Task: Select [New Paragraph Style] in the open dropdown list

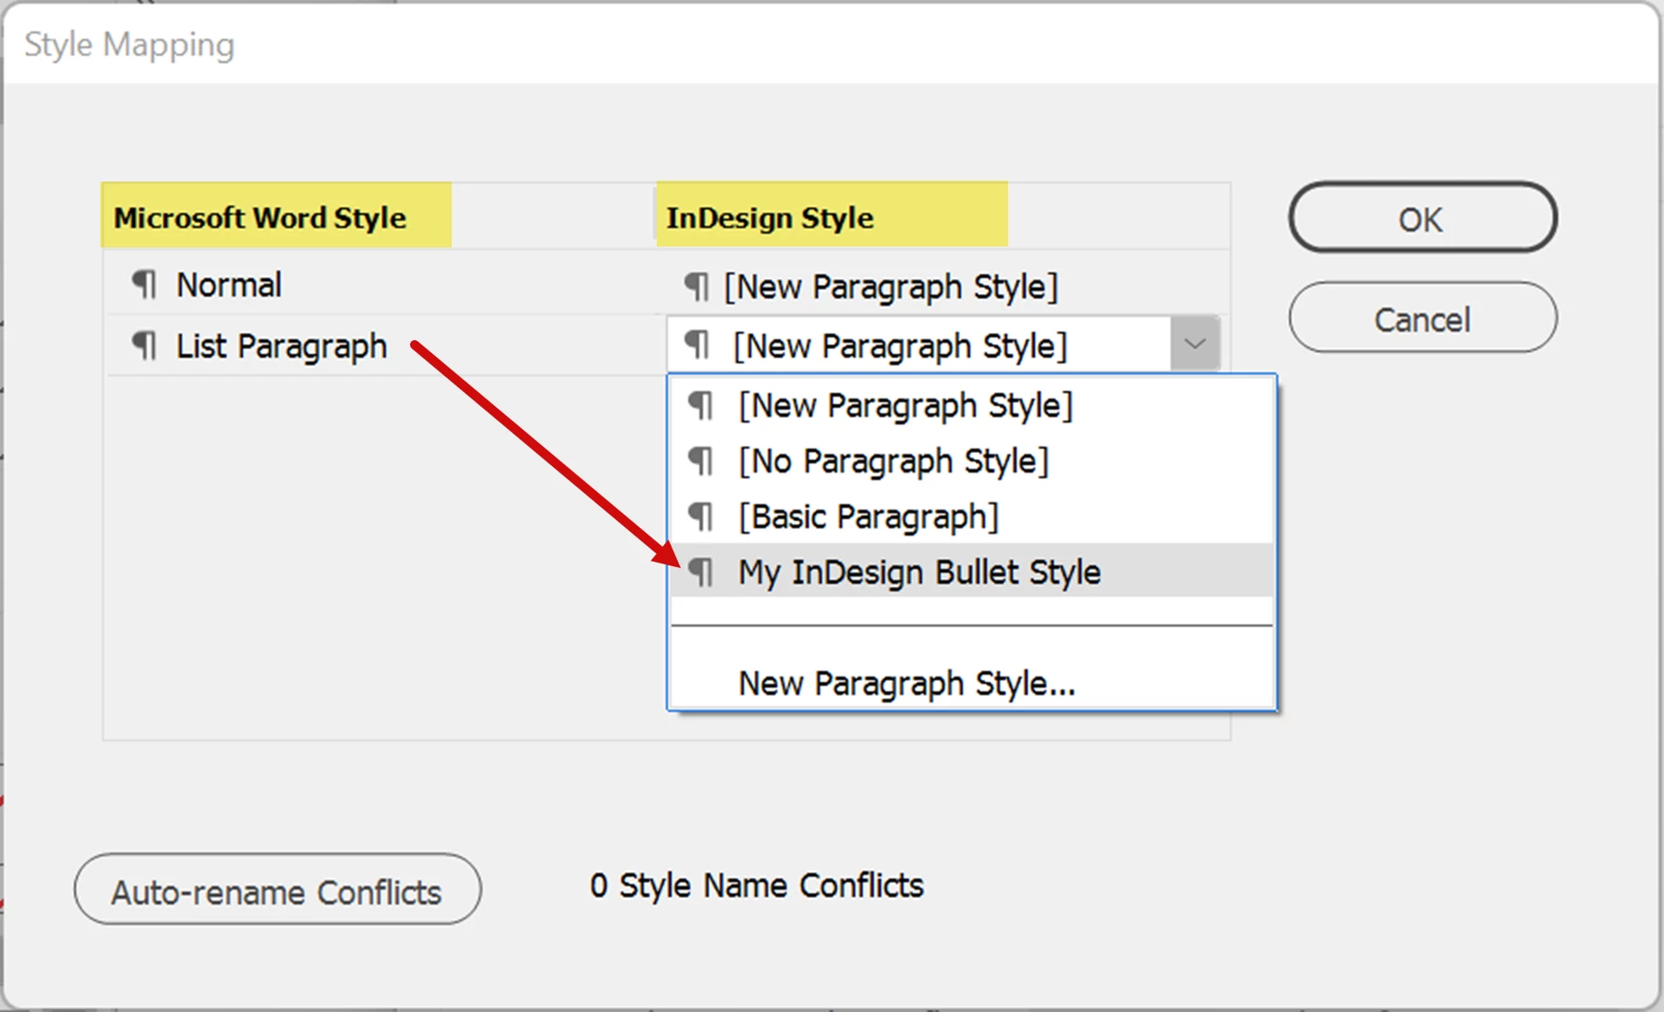Action: click(971, 405)
